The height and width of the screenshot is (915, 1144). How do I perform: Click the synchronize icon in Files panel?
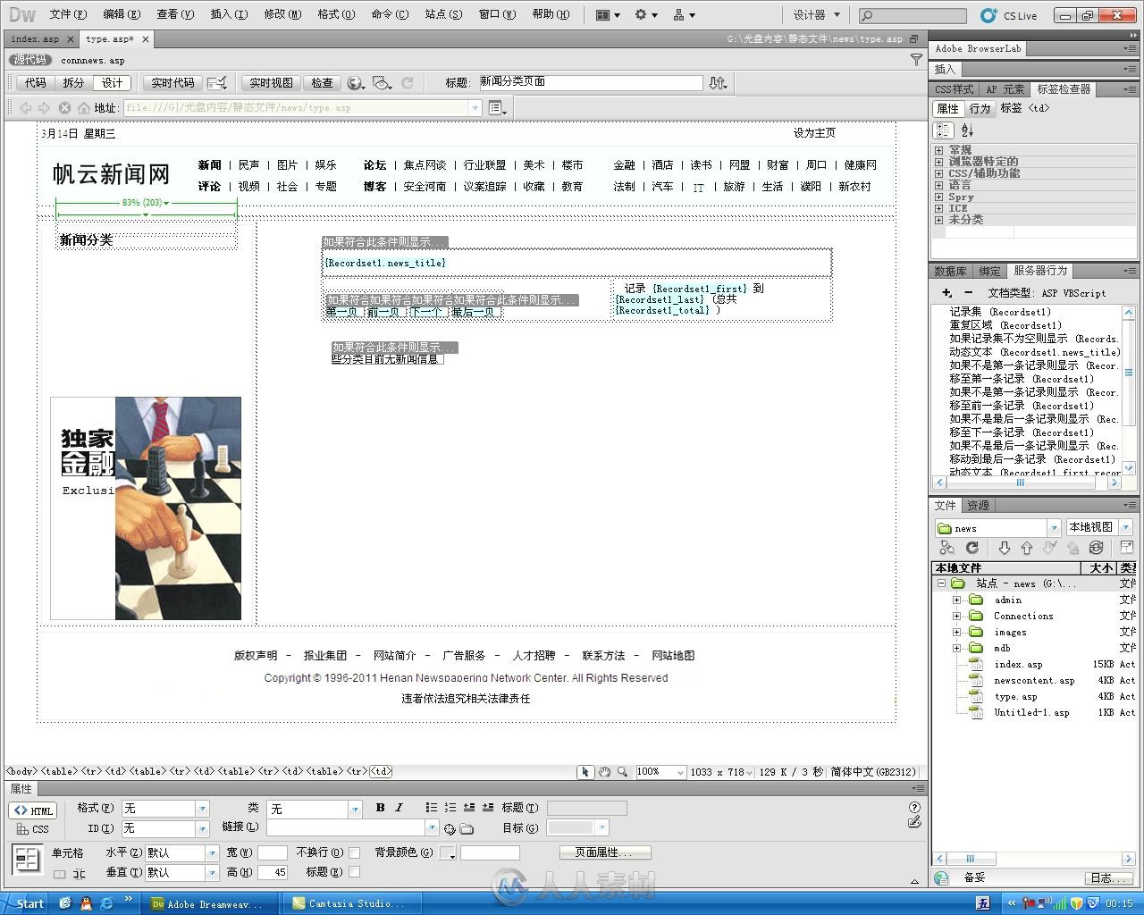pyautogui.click(x=1097, y=548)
